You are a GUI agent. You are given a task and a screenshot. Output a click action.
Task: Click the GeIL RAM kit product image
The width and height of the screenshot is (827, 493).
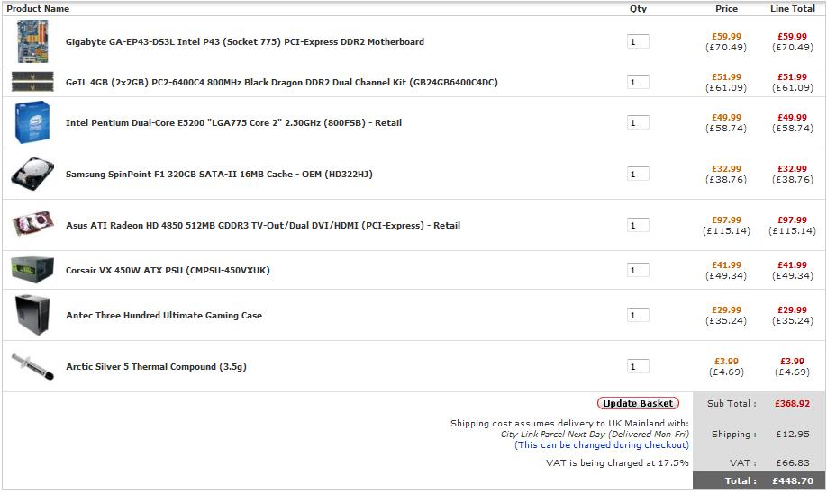(32, 82)
